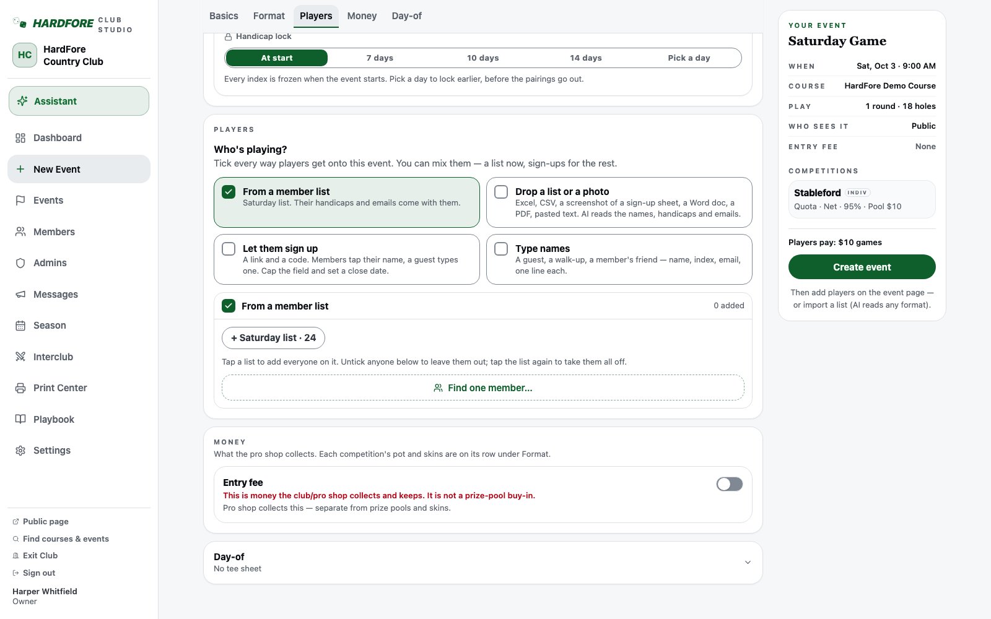
Task: Click the HardFore Club Studio logo
Action: pyautogui.click(x=72, y=24)
